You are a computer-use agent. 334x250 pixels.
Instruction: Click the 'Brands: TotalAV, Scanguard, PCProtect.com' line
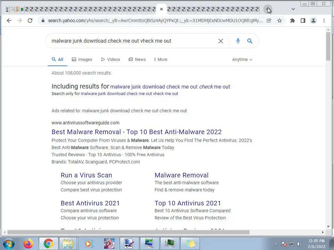[x=96, y=162]
